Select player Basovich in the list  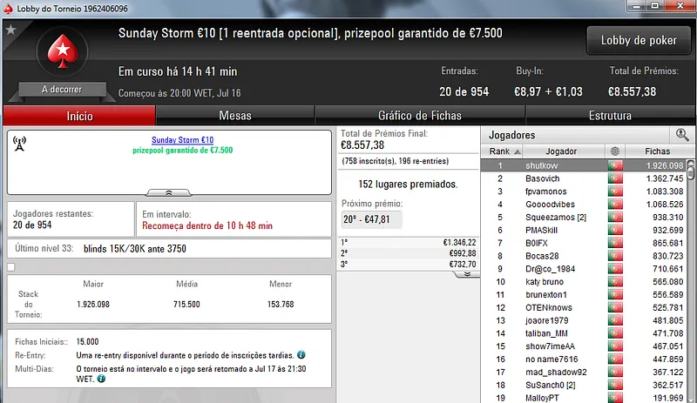[544, 178]
